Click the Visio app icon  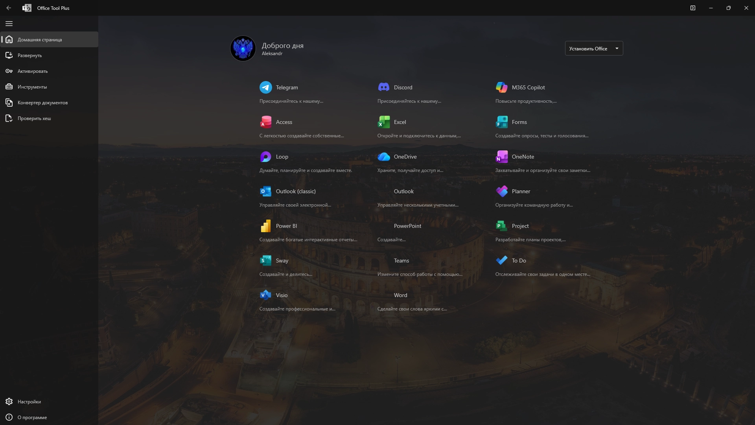click(266, 295)
